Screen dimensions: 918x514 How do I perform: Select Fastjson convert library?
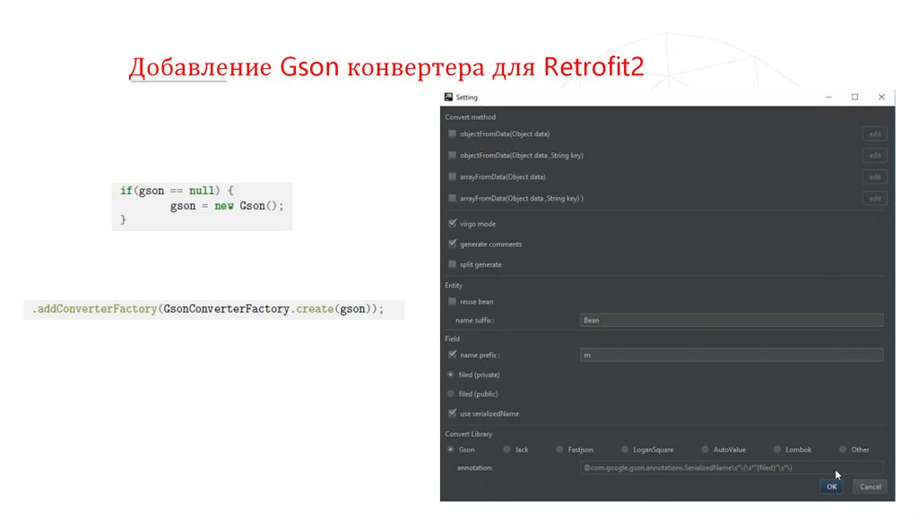coord(560,450)
